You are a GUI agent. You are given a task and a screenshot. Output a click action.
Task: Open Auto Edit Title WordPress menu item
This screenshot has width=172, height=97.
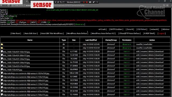click(52, 33)
